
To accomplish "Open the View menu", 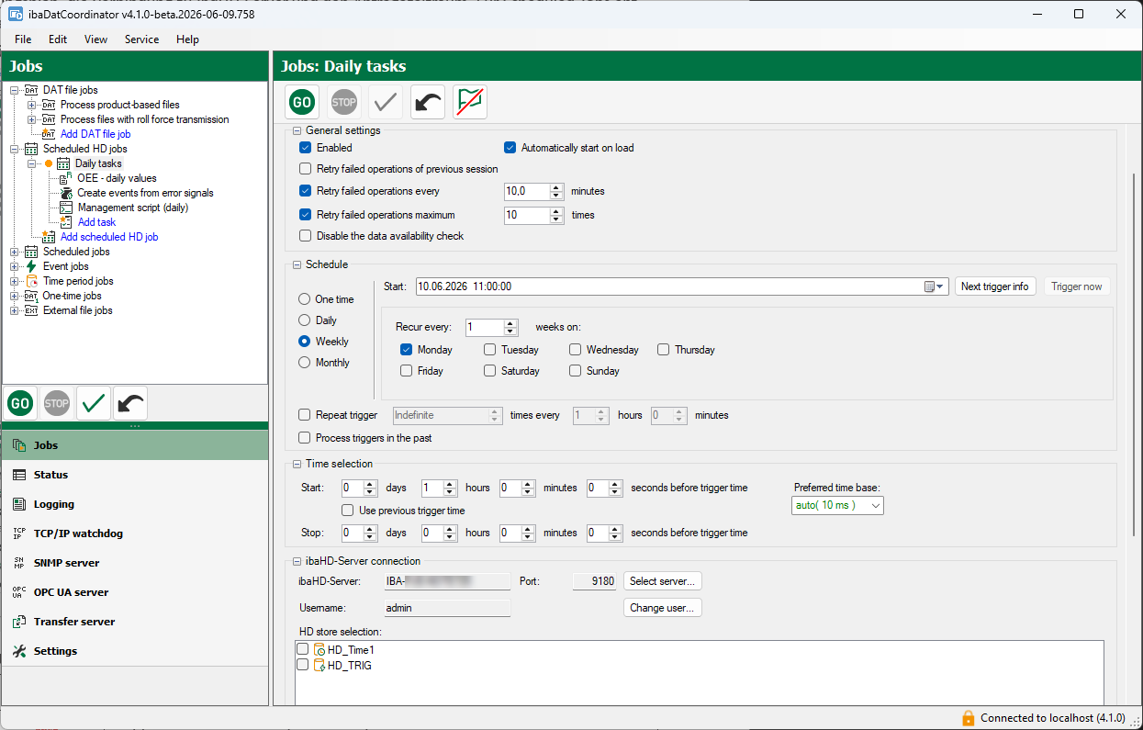I will click(x=95, y=39).
